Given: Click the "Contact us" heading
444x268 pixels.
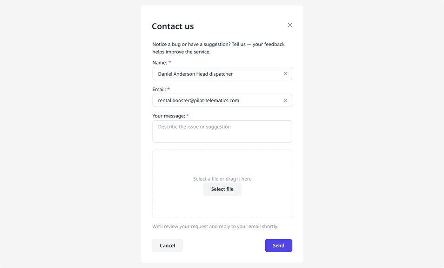Looking at the screenshot, I should [x=173, y=26].
